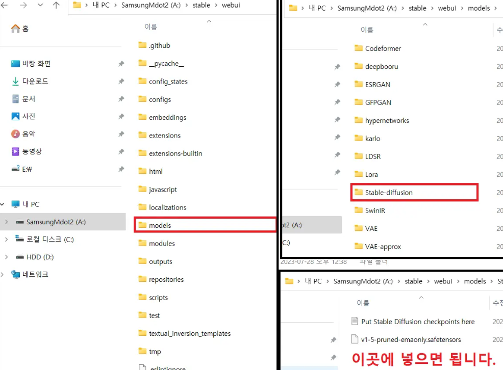Select the config_states folder

(x=163, y=82)
